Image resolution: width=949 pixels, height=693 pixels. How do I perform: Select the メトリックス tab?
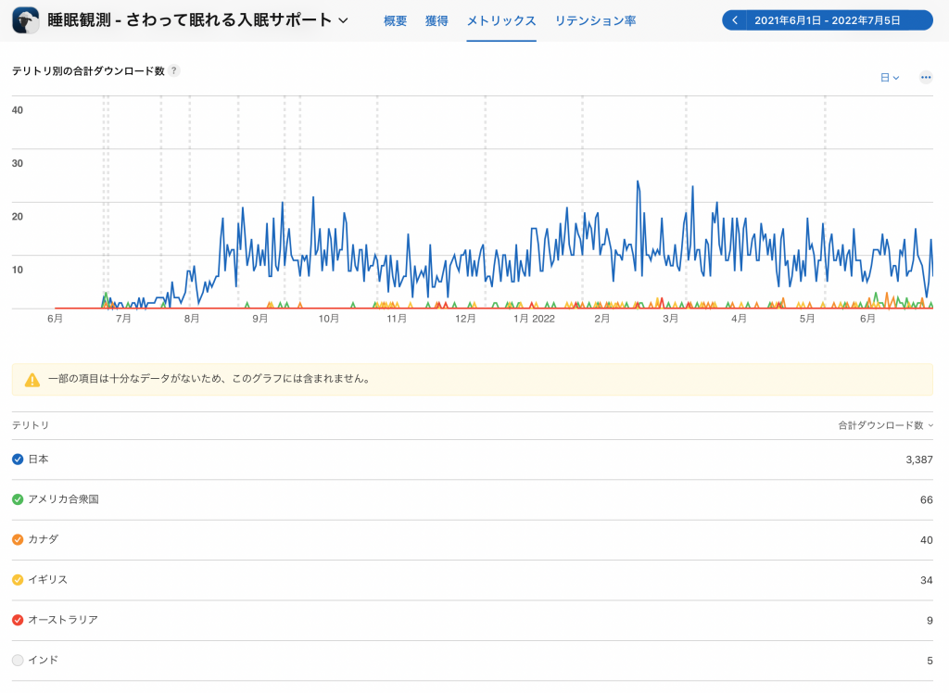pos(501,20)
